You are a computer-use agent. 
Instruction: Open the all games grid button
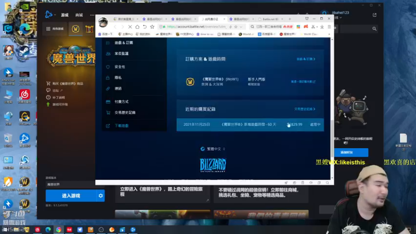pyautogui.click(x=55, y=29)
